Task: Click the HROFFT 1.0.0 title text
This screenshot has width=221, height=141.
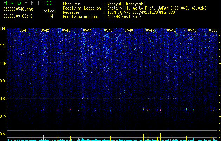Action: pyautogui.click(x=27, y=3)
